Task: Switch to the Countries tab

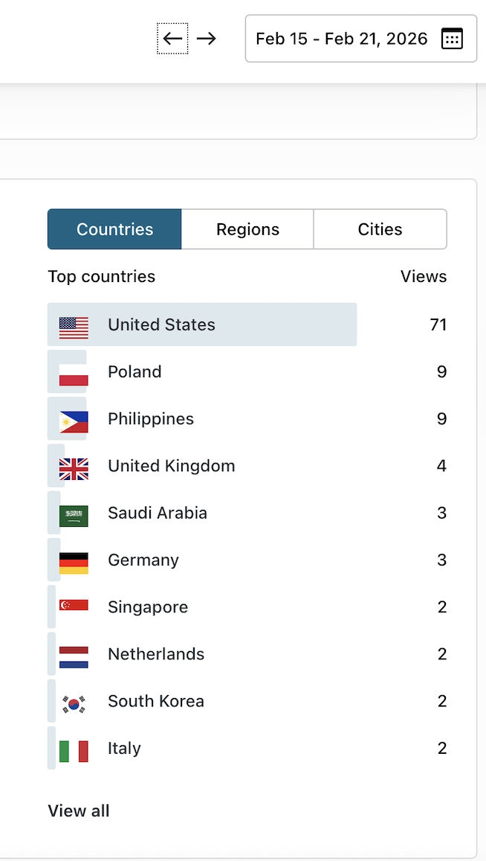Action: (114, 229)
